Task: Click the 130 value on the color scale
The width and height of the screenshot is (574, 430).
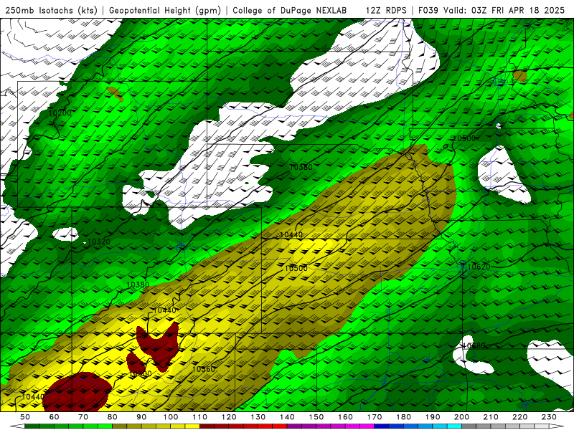Action: [x=258, y=417]
